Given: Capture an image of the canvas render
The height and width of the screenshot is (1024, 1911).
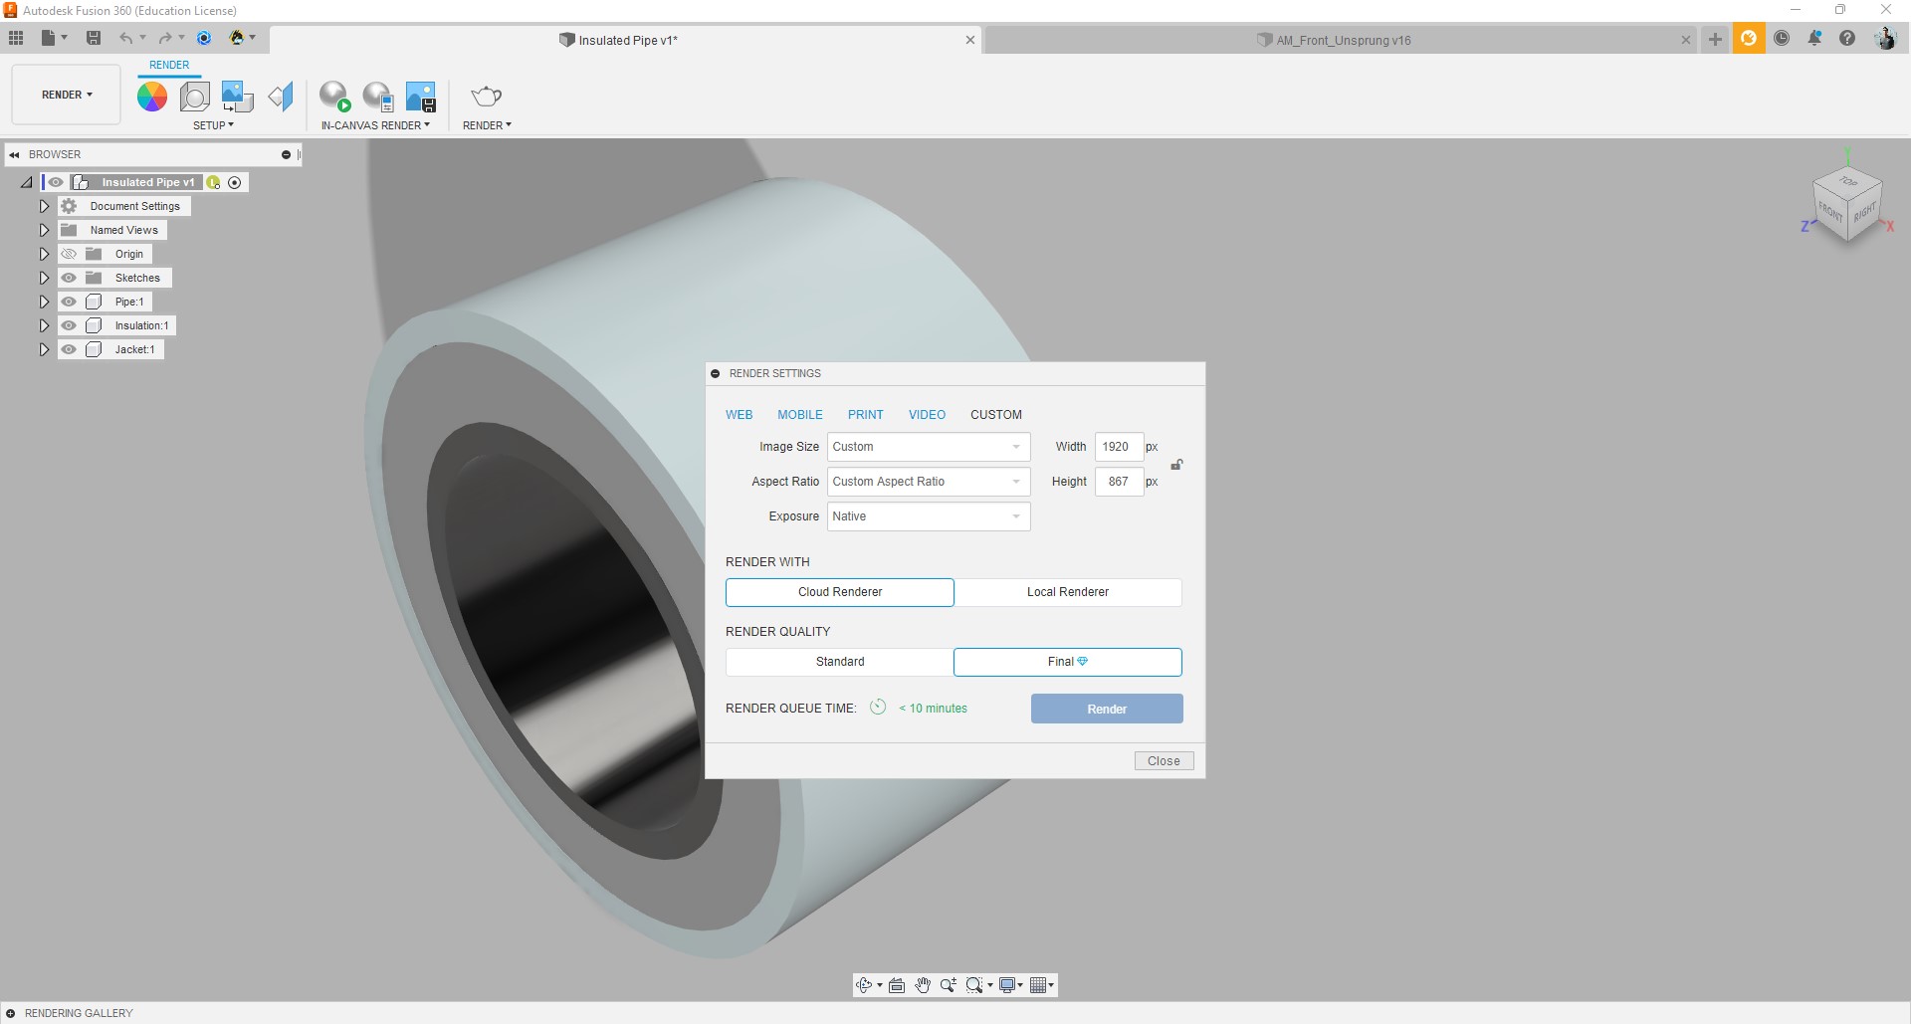Looking at the screenshot, I should click(x=420, y=96).
